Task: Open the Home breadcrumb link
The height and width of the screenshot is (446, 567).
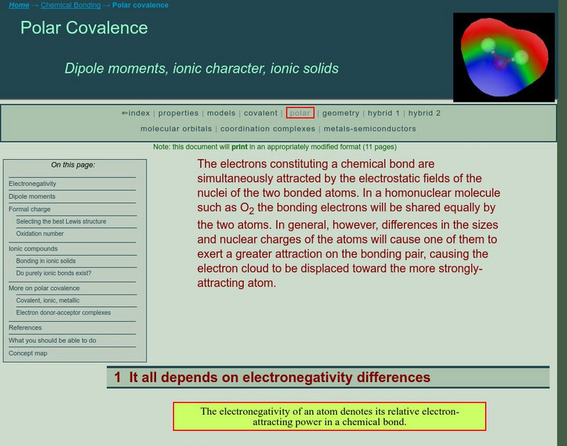Action: tap(19, 5)
